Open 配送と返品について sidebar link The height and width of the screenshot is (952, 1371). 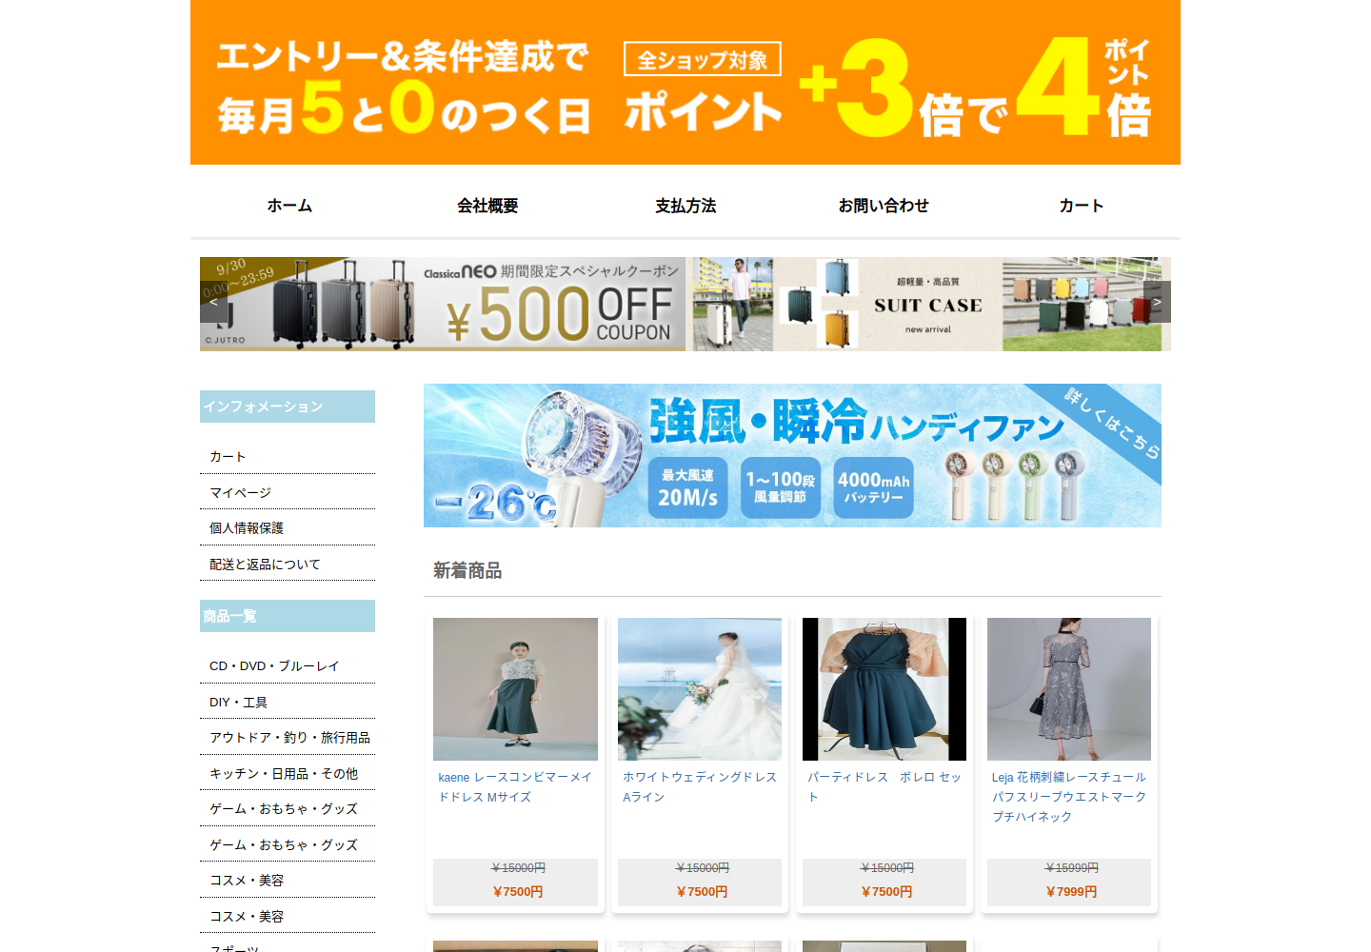coord(265,565)
